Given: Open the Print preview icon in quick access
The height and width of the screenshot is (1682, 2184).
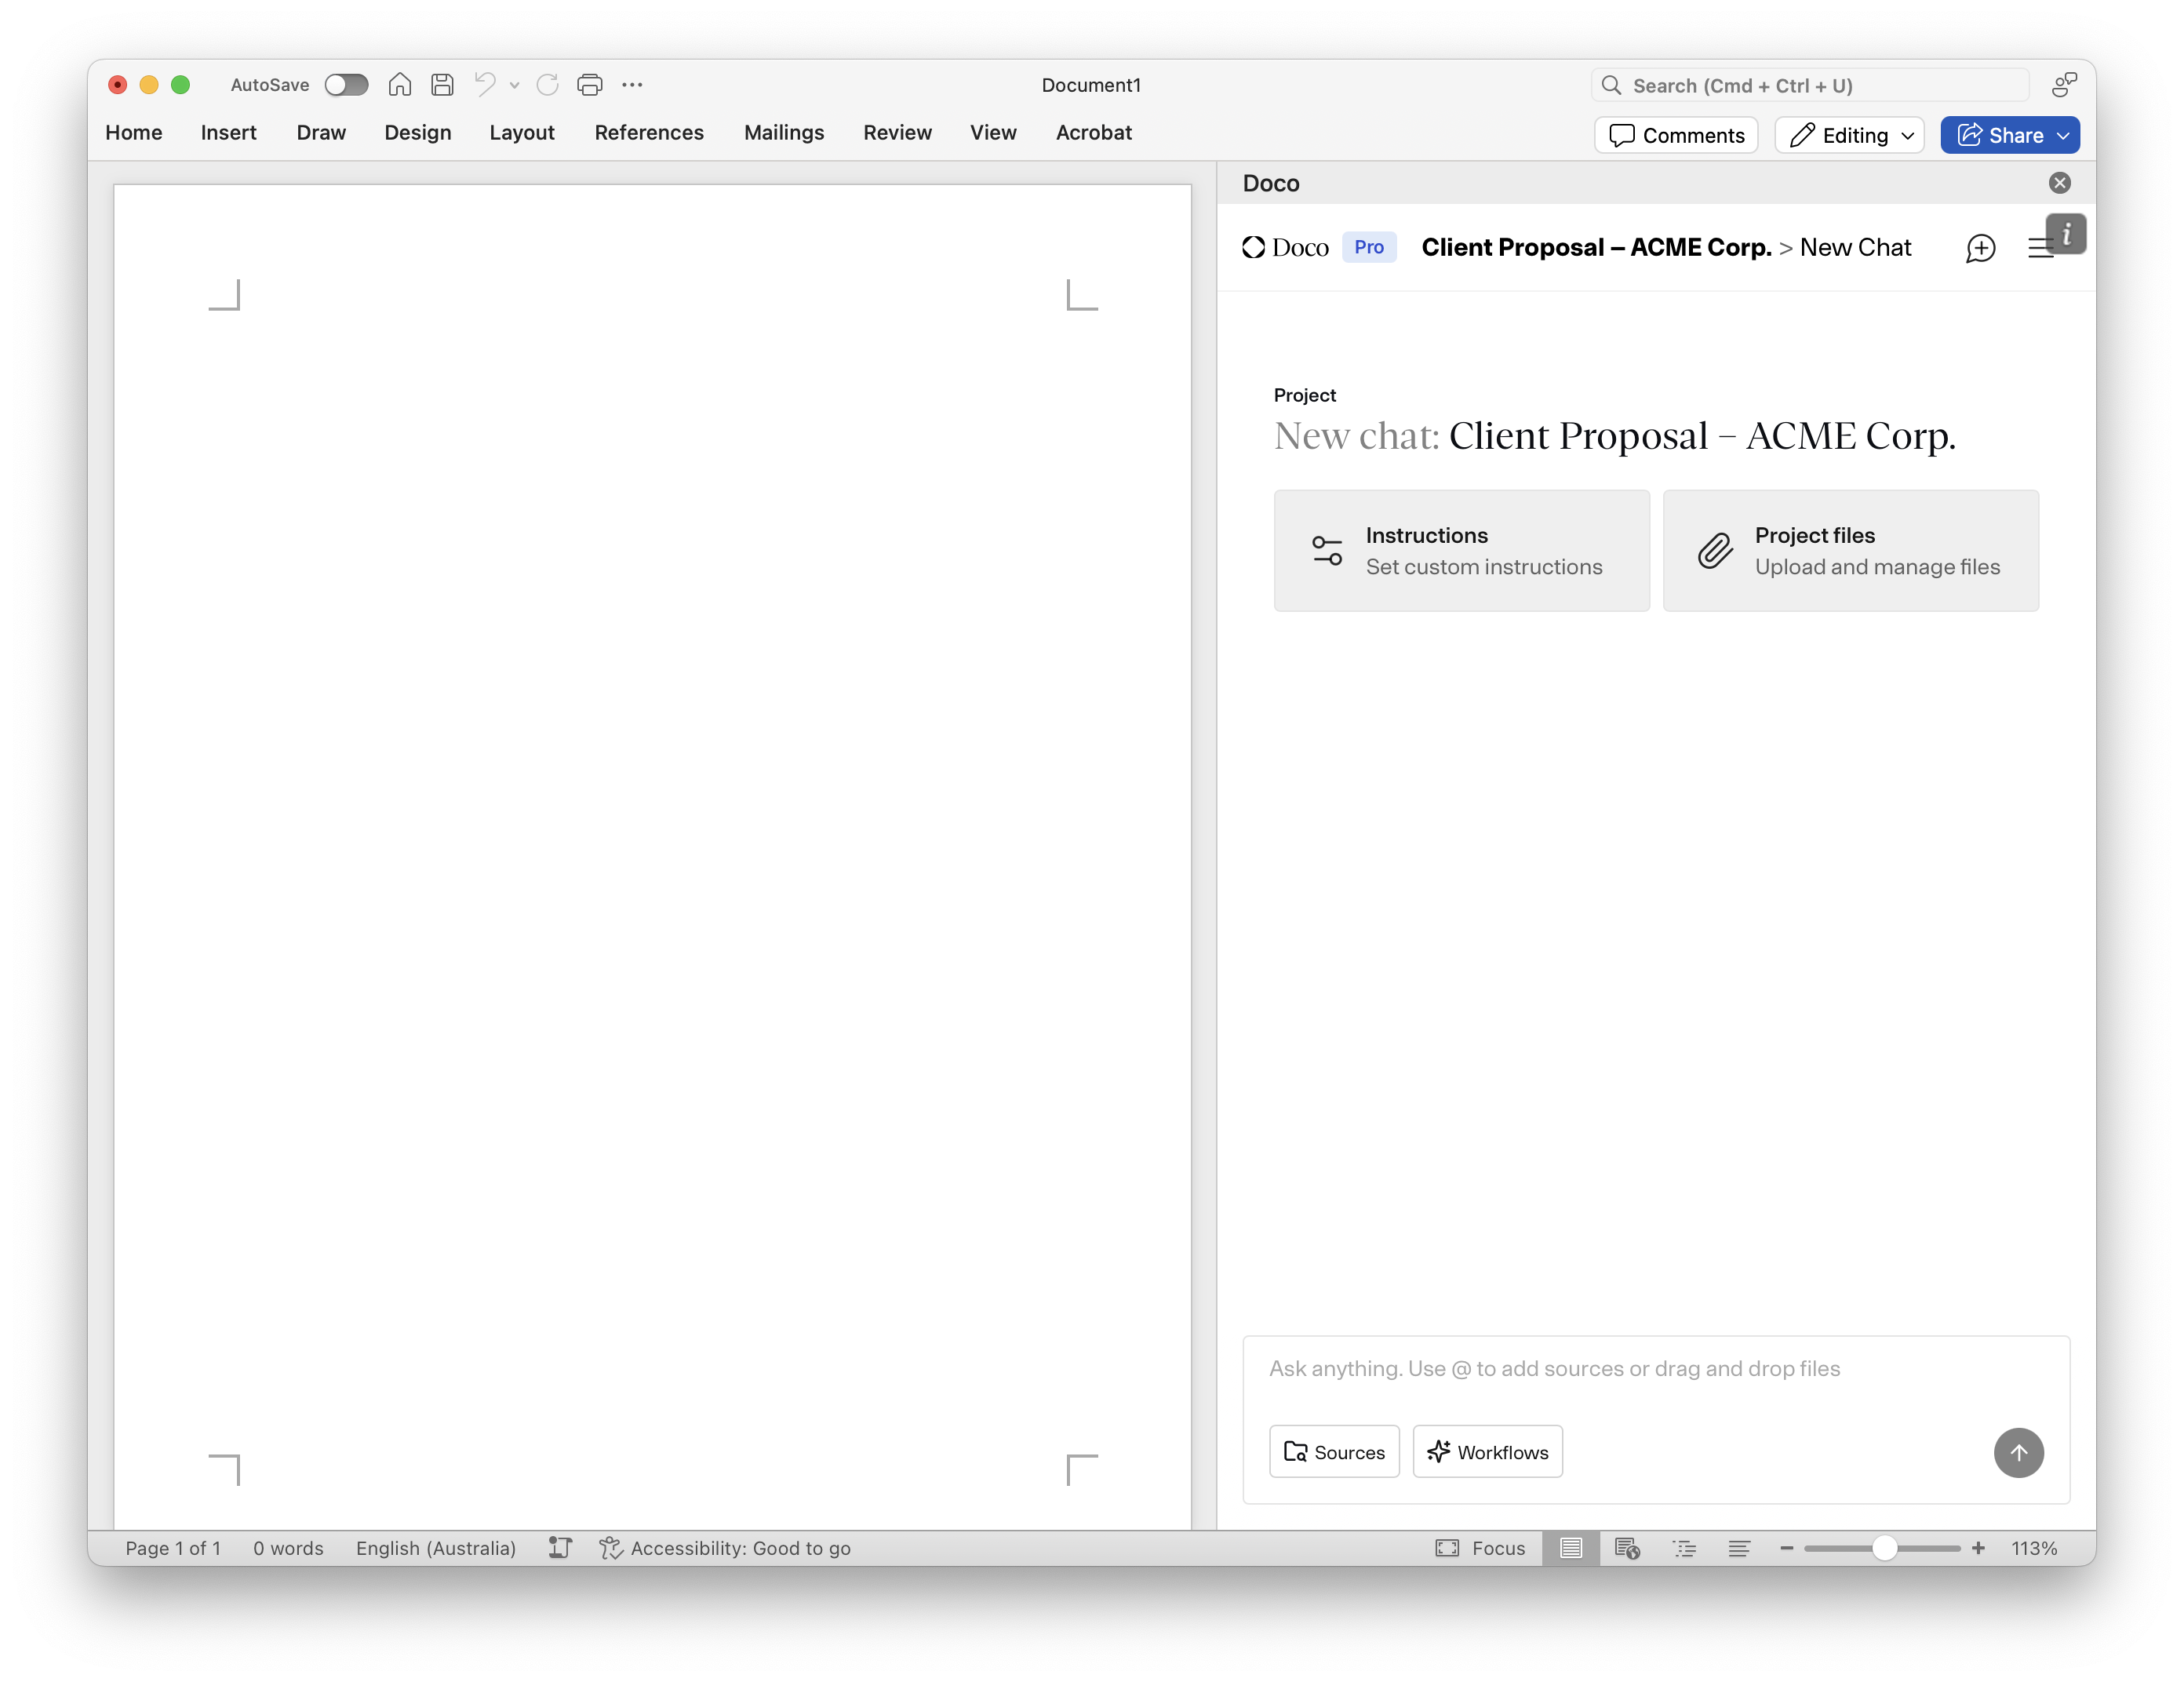Looking at the screenshot, I should [589, 85].
